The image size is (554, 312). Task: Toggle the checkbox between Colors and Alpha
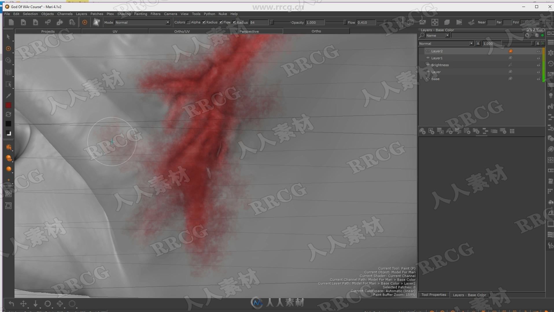(x=188, y=22)
